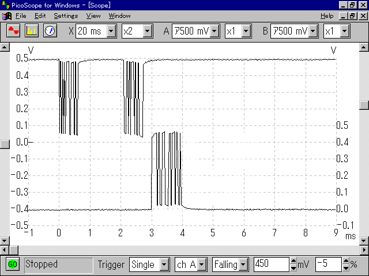Click the PicoScope title bar app icon
The image size is (369, 276).
point(5,5)
